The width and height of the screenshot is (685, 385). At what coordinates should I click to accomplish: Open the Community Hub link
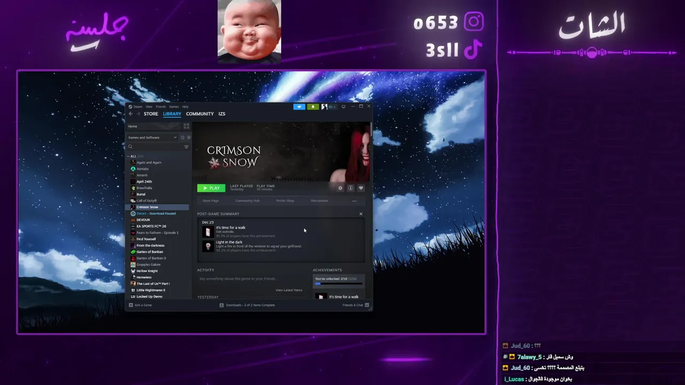point(247,201)
